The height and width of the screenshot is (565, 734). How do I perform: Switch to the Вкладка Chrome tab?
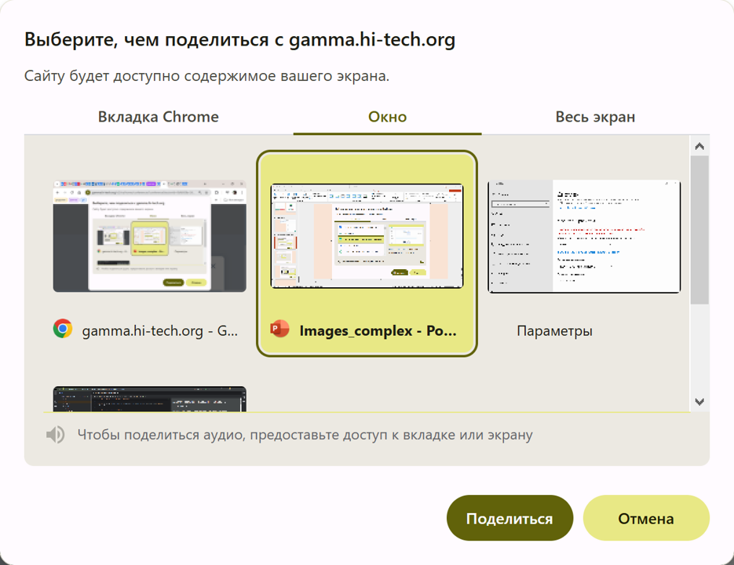(x=158, y=116)
